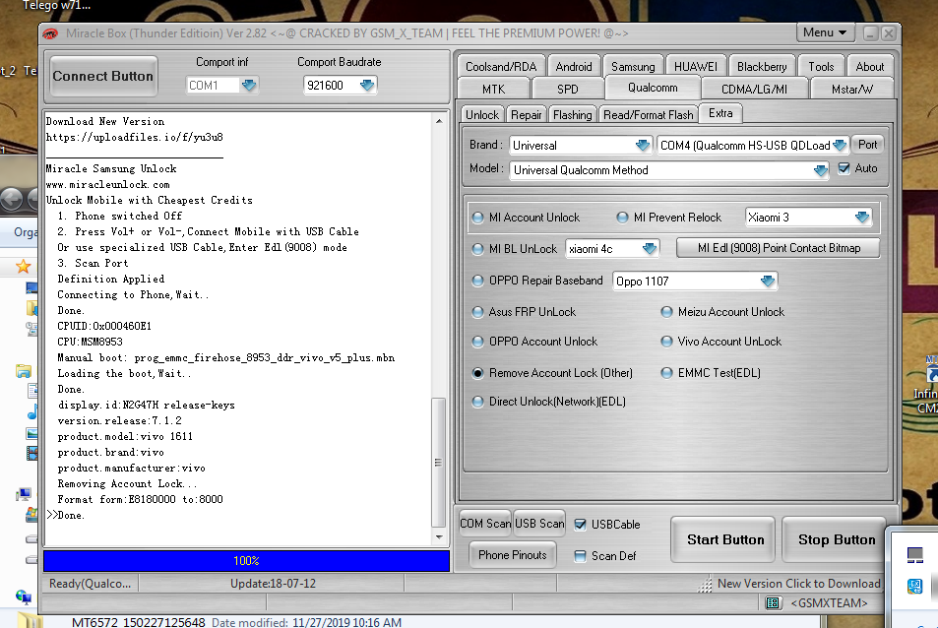Viewport: 938px width, 628px height.
Task: Click the COM Scan button
Action: [x=485, y=524]
